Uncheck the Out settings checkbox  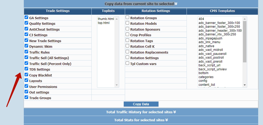coord(26,92)
